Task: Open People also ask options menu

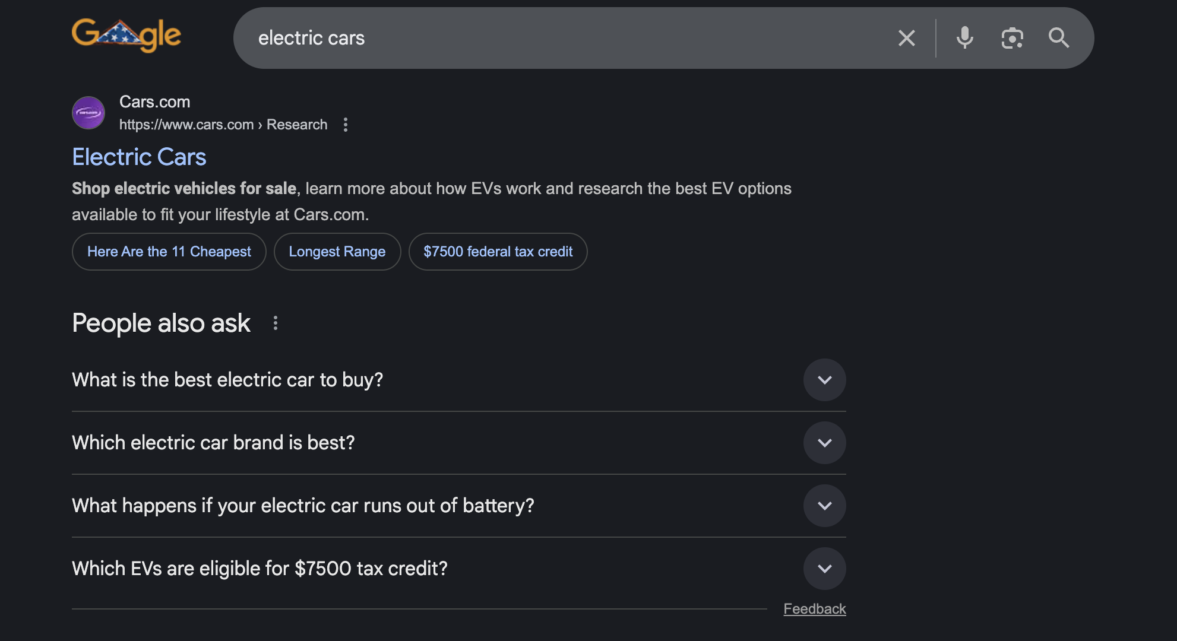Action: pos(275,323)
